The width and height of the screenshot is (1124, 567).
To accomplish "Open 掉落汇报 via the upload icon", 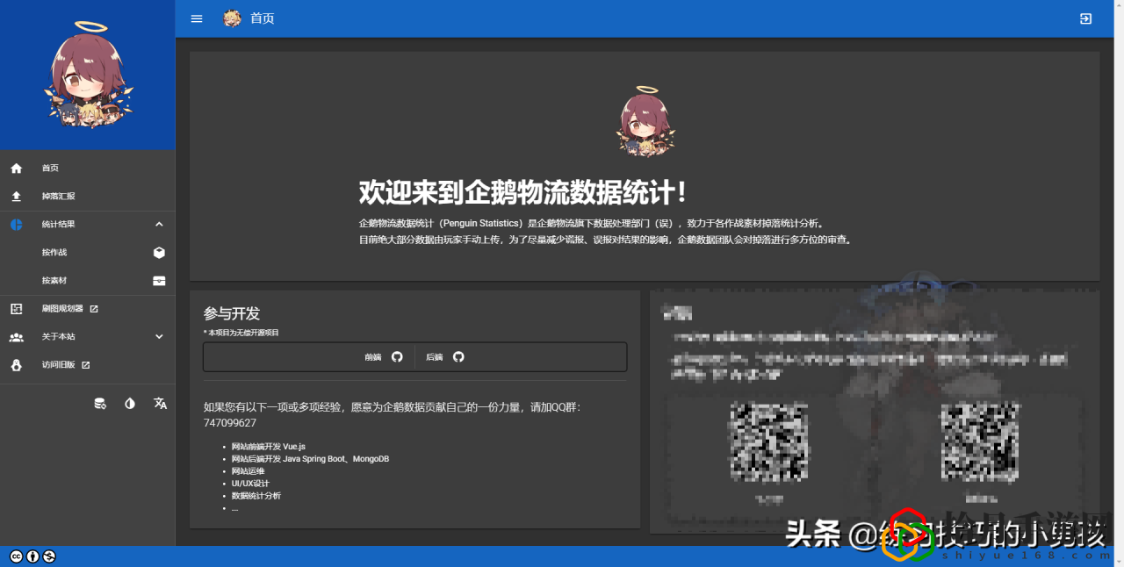I will click(x=16, y=196).
